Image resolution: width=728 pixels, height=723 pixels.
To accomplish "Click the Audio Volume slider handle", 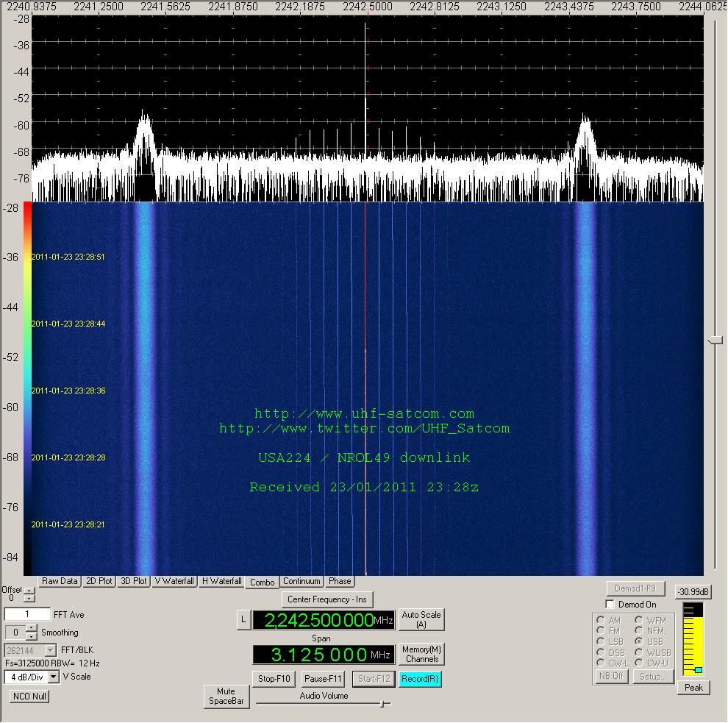I will pos(382,705).
